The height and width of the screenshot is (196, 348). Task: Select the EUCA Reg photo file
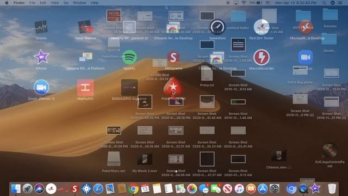[300, 71]
